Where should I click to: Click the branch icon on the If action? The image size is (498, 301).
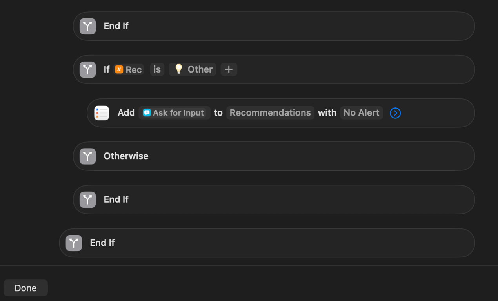click(87, 70)
